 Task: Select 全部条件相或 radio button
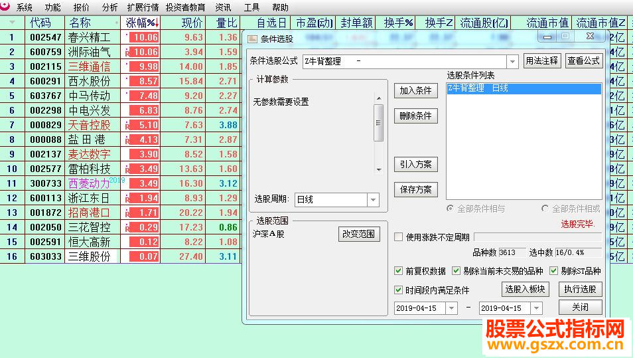pos(545,209)
